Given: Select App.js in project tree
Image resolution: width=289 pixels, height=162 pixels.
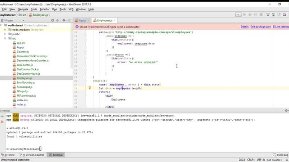Looking at the screenshot, I should point(20,47).
